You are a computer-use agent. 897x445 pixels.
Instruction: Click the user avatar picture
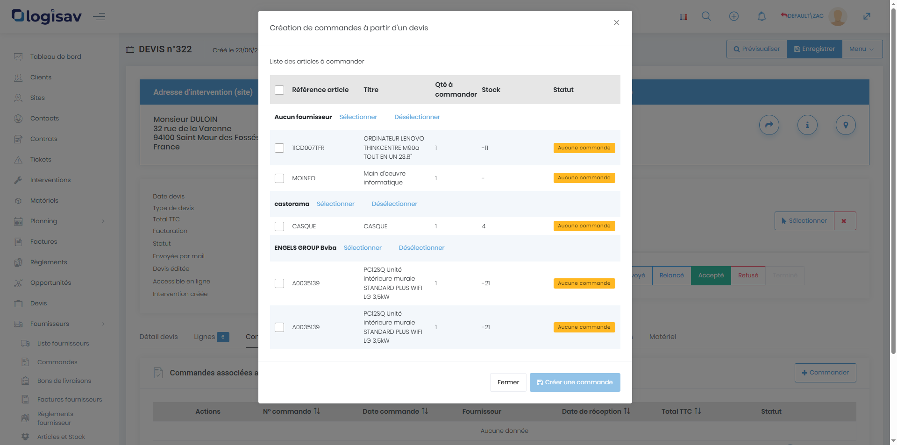(x=837, y=17)
